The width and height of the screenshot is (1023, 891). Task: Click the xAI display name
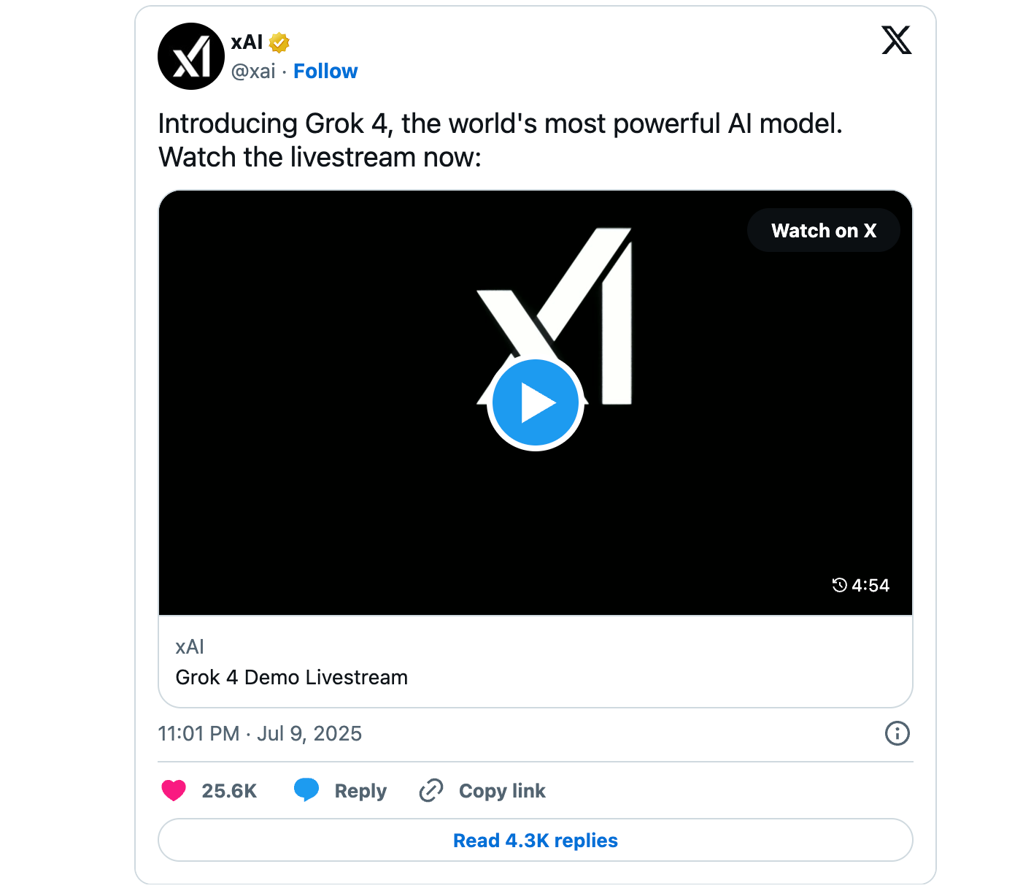247,42
